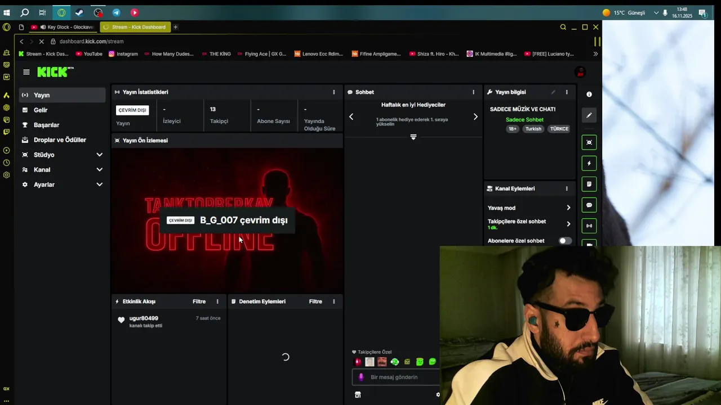Click the offline stream preview image
Screen dimensions: 721x405
[228, 220]
